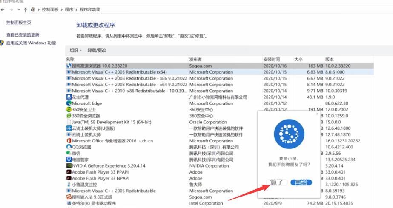Click the Java SE Development Kit icon
393x208 pixels.
click(x=69, y=122)
